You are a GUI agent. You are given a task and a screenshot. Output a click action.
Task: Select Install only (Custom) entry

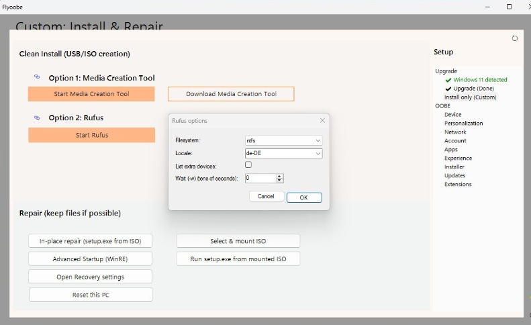pos(470,97)
